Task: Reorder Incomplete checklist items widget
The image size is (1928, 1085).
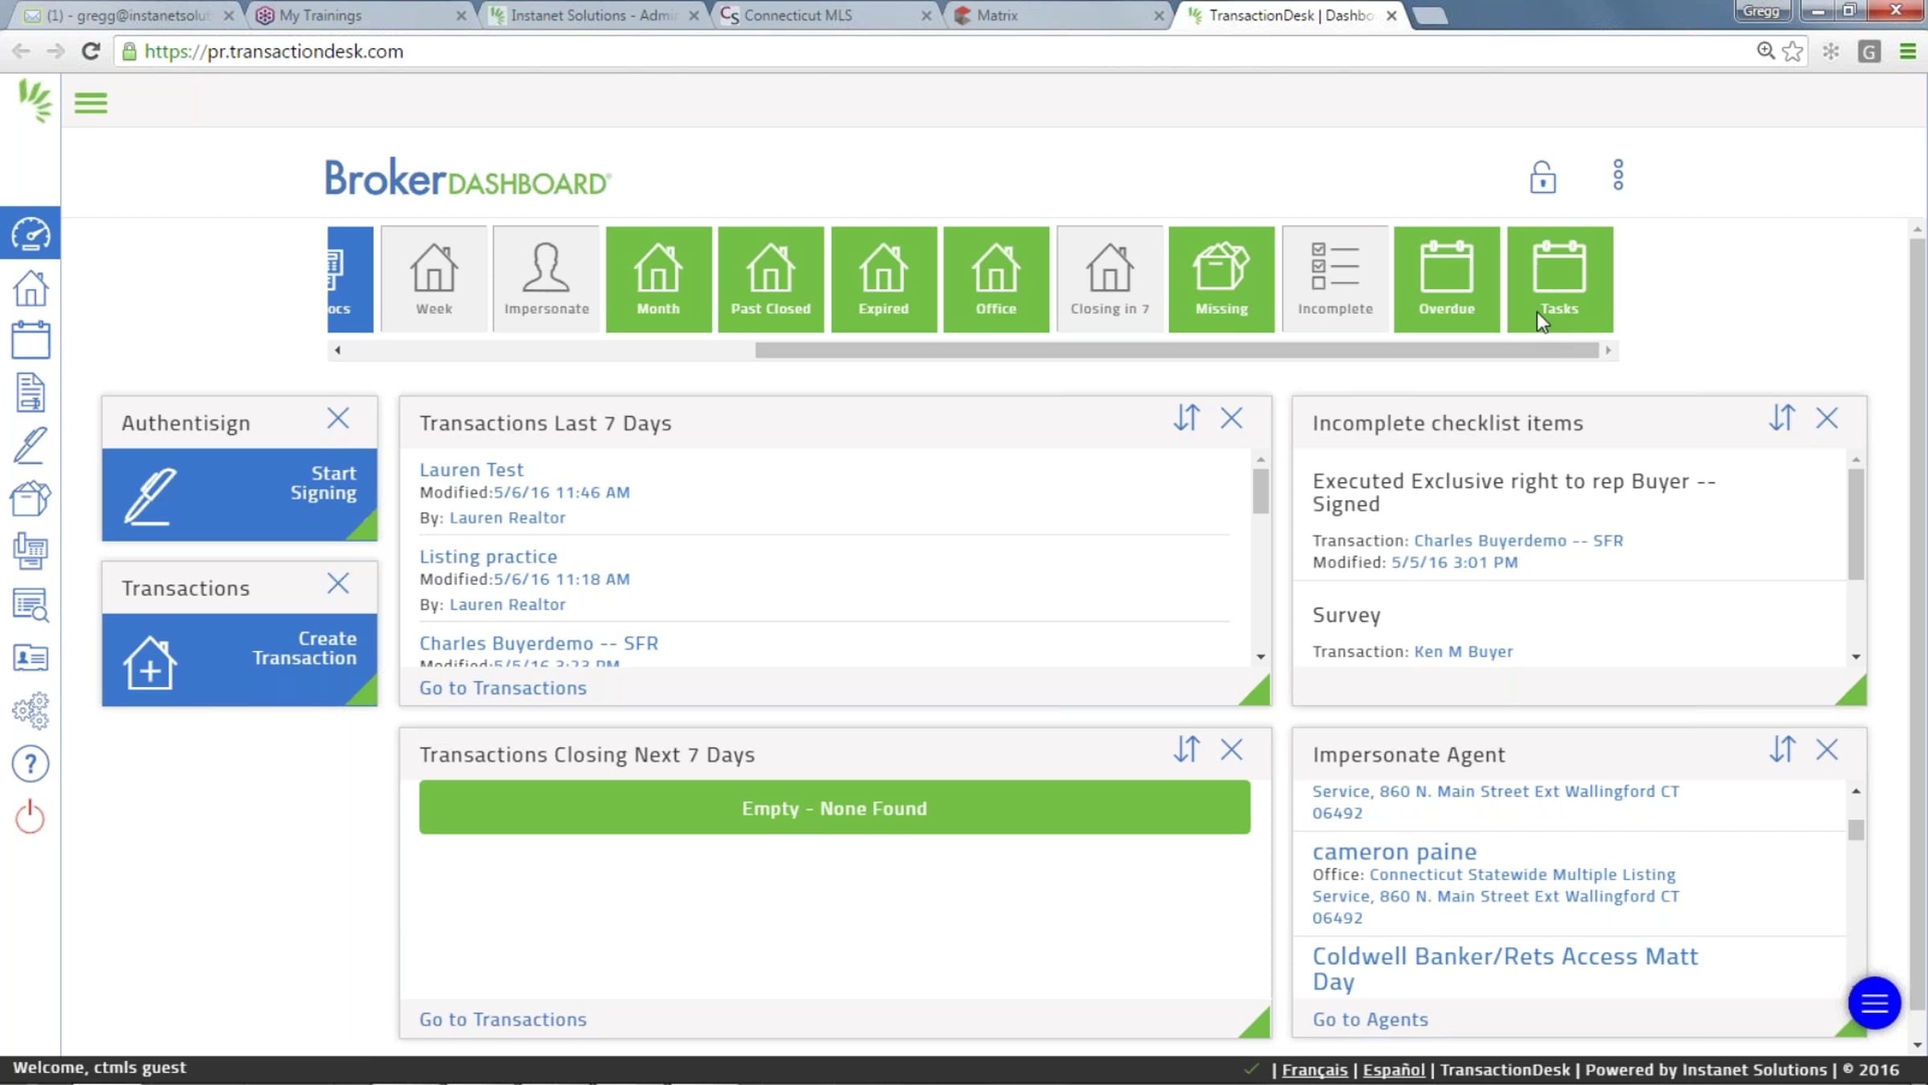Action: 1782,418
